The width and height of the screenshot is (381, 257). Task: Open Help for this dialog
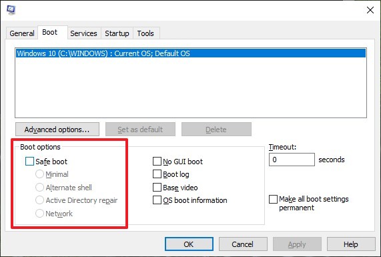tap(351, 244)
